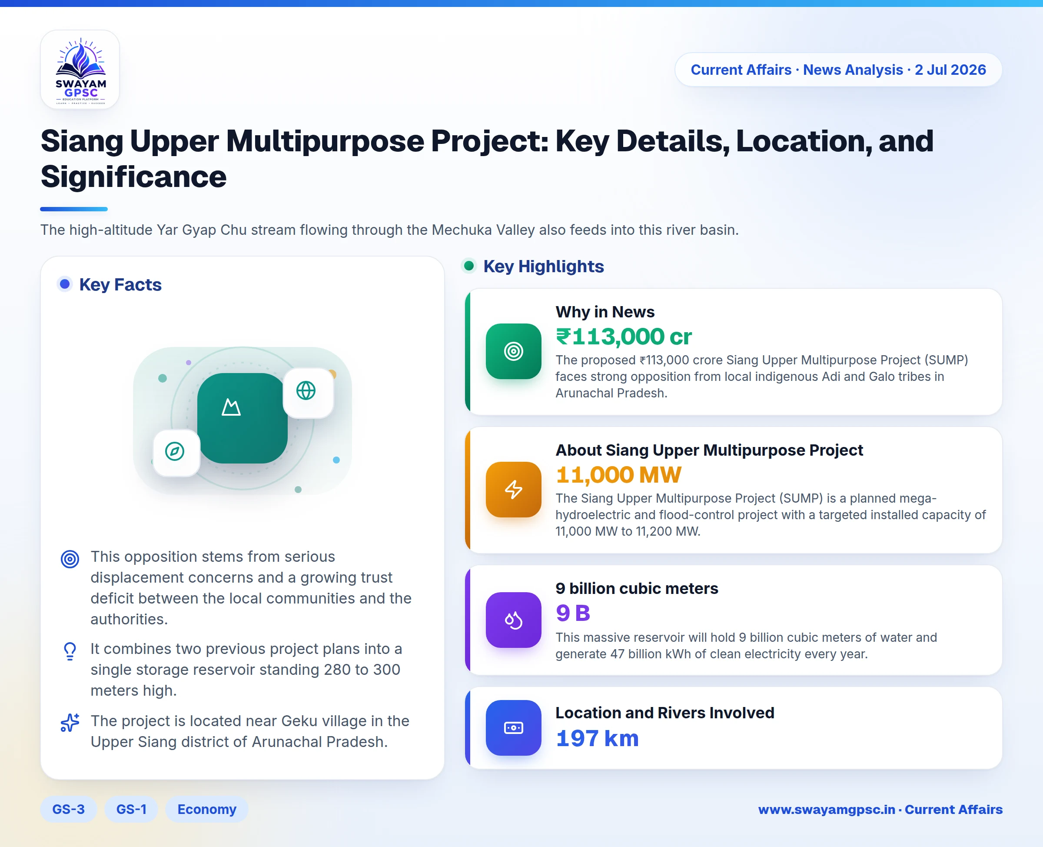
Task: Click the mountain icon on the teal tile
Action: 231,407
